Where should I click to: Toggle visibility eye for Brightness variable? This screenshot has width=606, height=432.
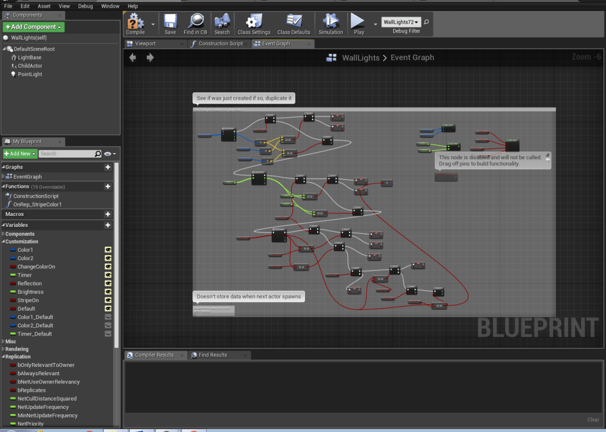point(108,292)
